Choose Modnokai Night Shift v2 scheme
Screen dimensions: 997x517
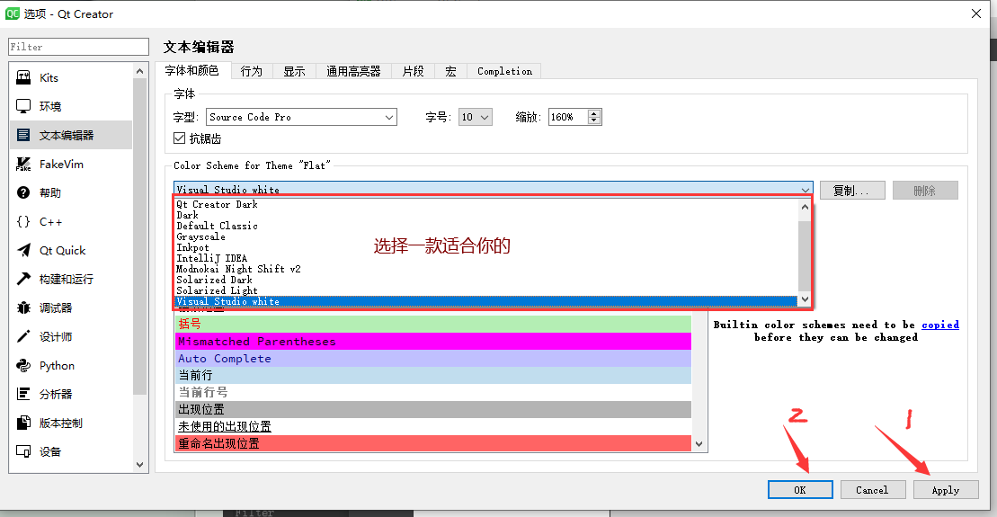pyautogui.click(x=486, y=269)
